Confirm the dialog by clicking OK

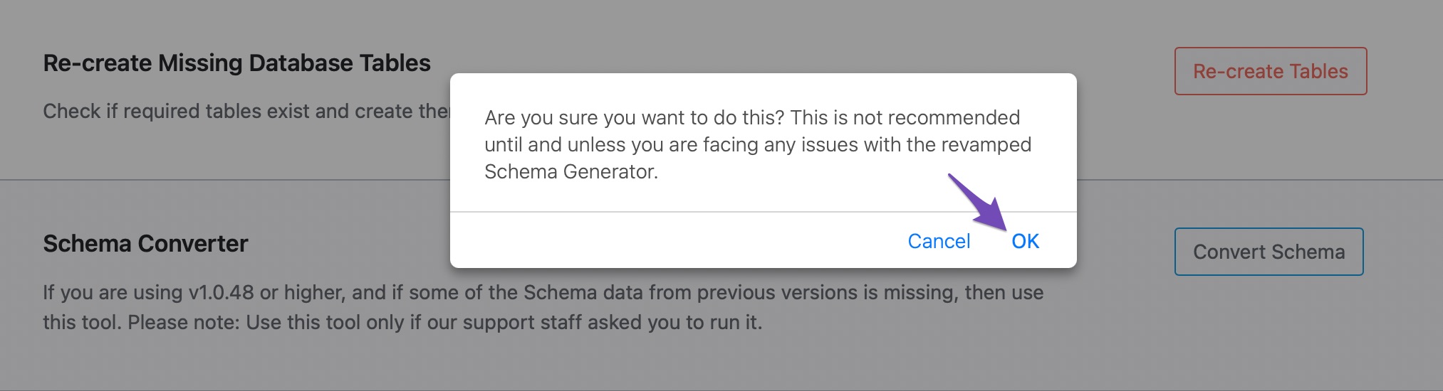tap(1025, 242)
